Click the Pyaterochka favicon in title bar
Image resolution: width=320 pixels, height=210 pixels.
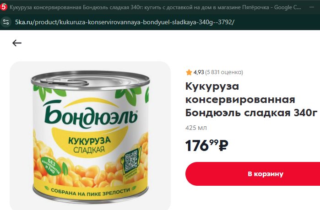pyautogui.click(x=4, y=7)
